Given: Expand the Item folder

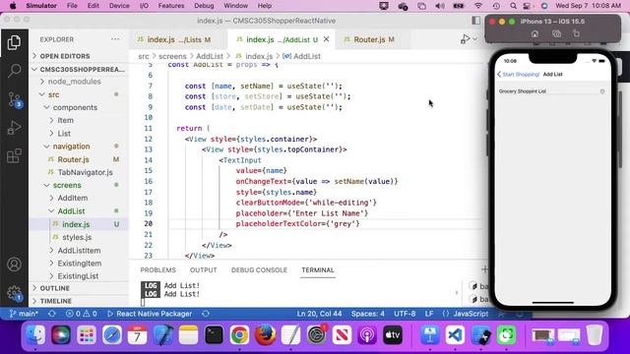Looking at the screenshot, I should pos(65,120).
